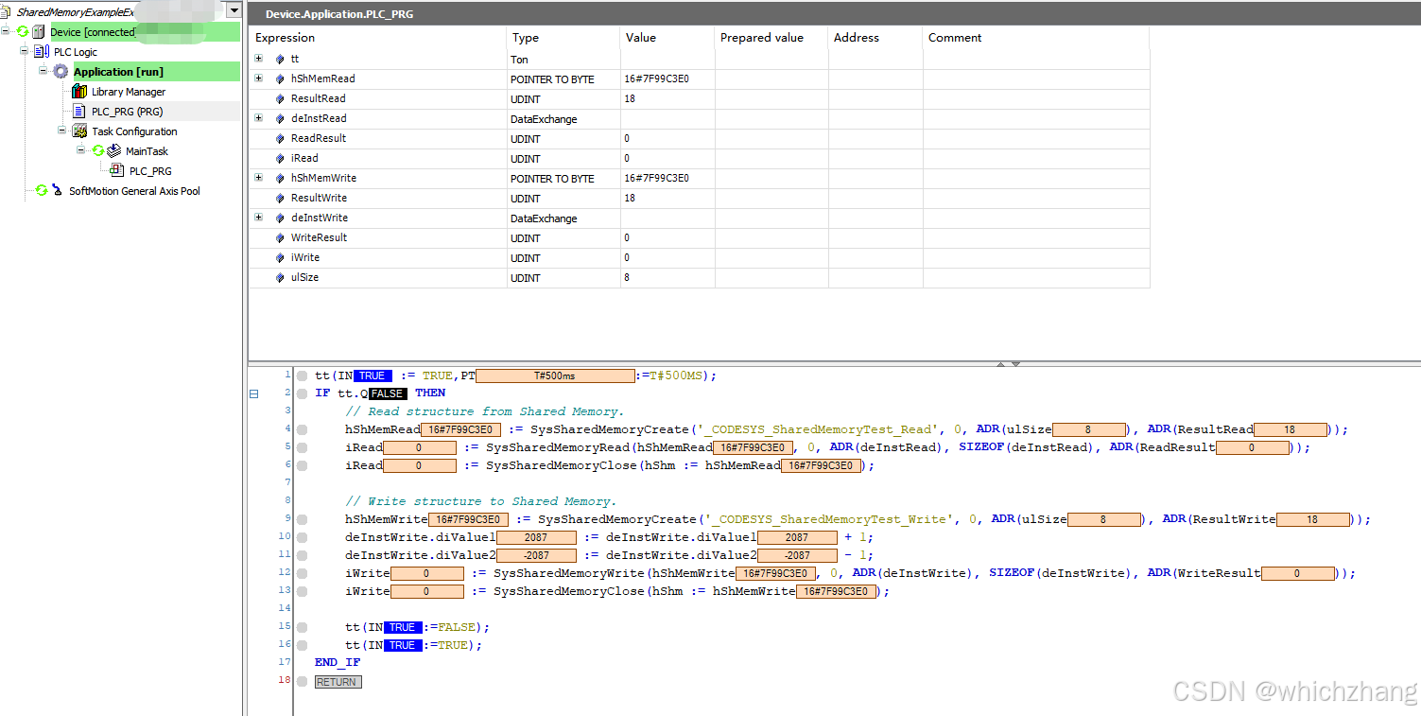Select the SoftMotion General Axis Pool

click(x=133, y=190)
